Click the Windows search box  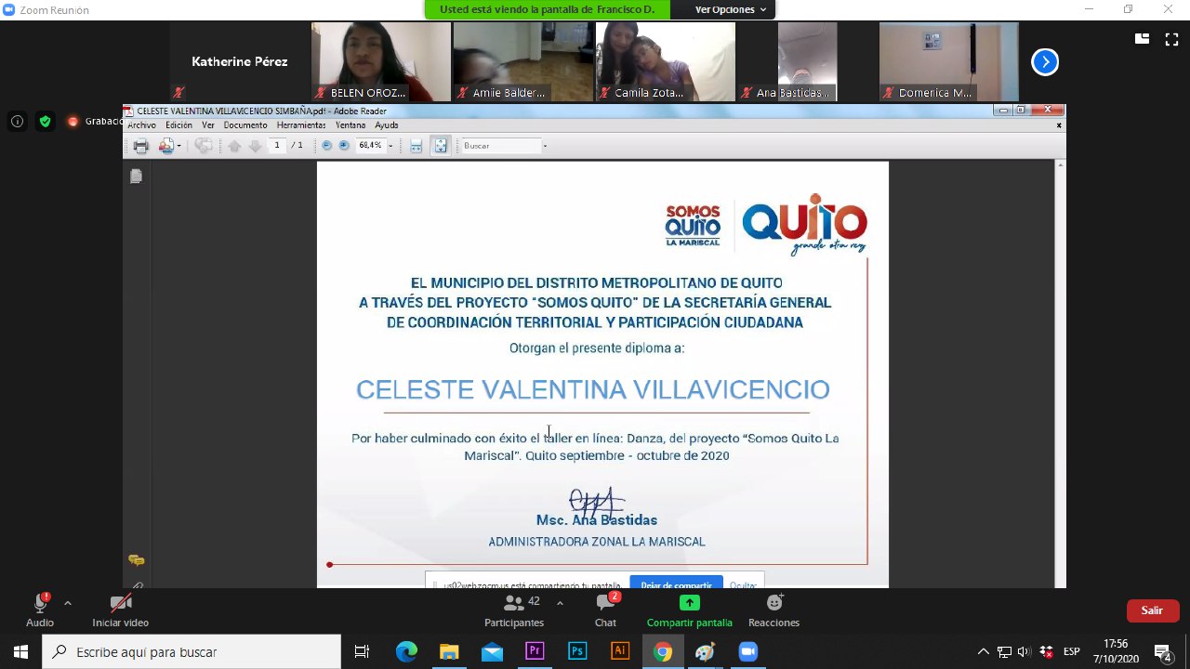coord(192,651)
